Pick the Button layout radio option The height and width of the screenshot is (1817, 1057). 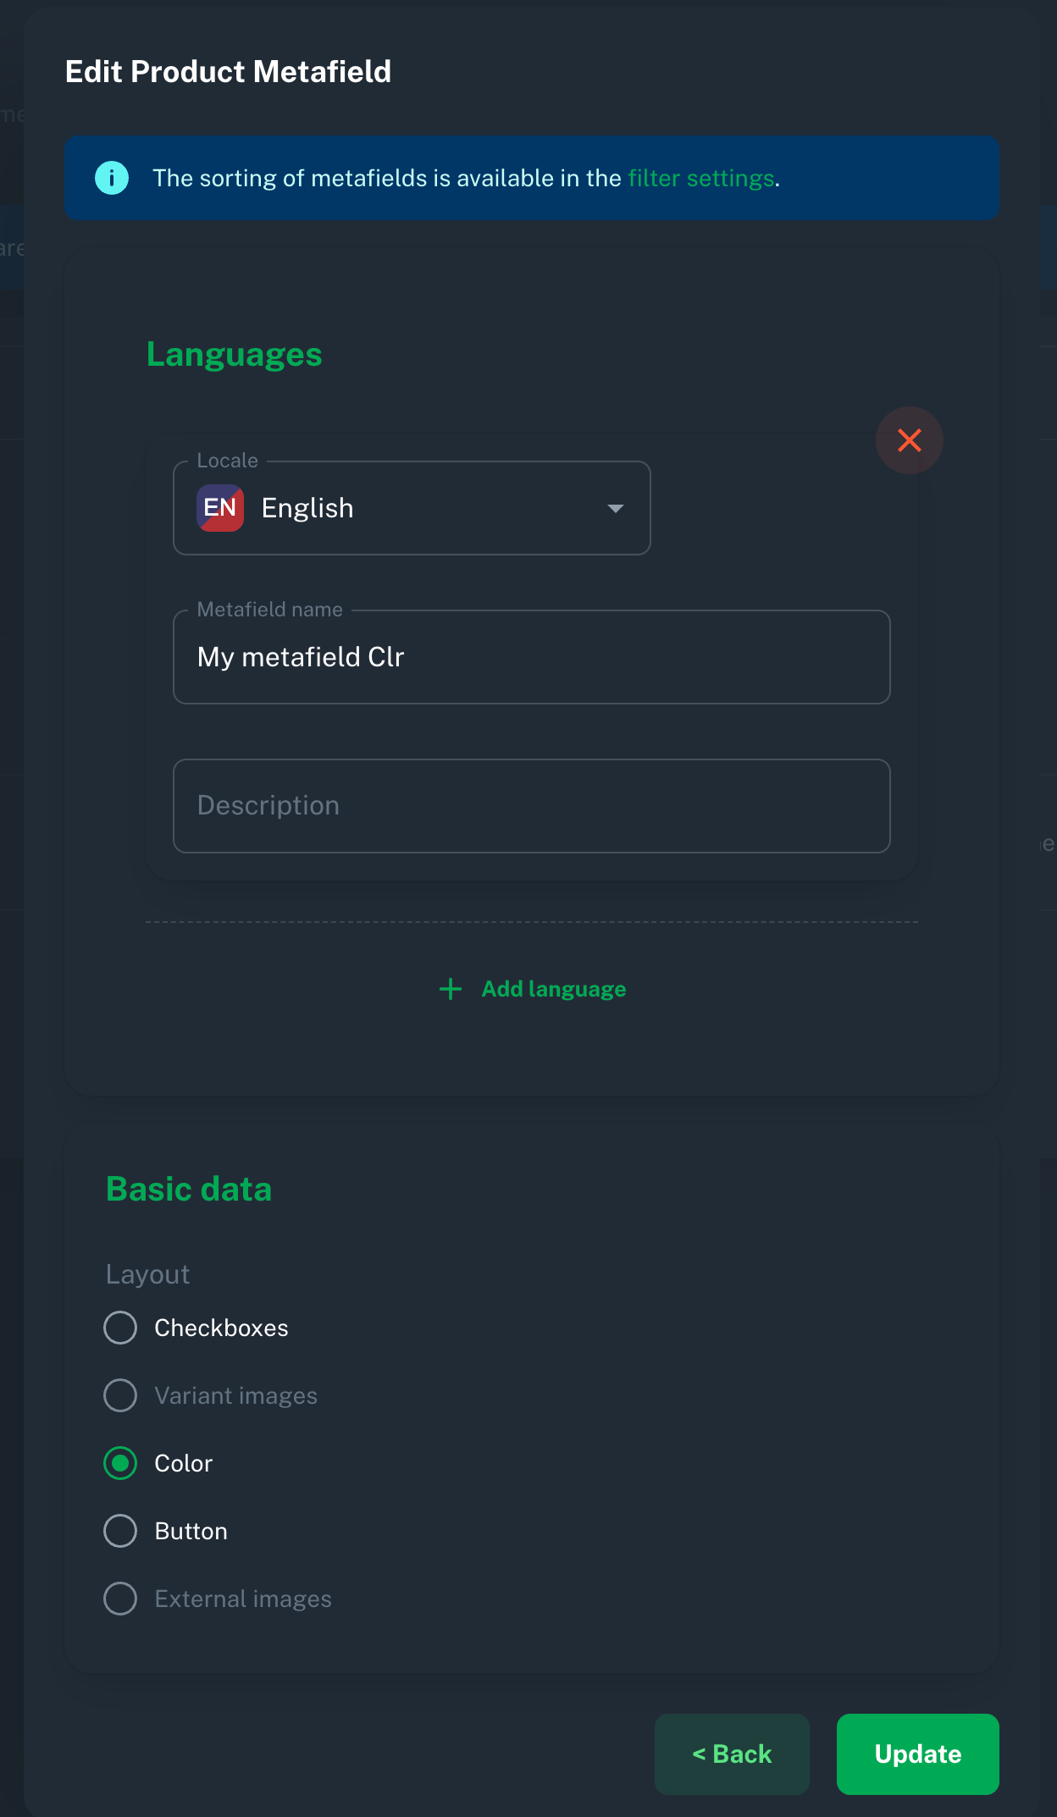pyautogui.click(x=120, y=1531)
